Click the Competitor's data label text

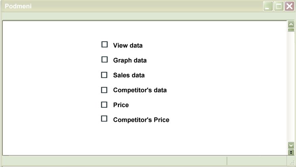tap(140, 90)
